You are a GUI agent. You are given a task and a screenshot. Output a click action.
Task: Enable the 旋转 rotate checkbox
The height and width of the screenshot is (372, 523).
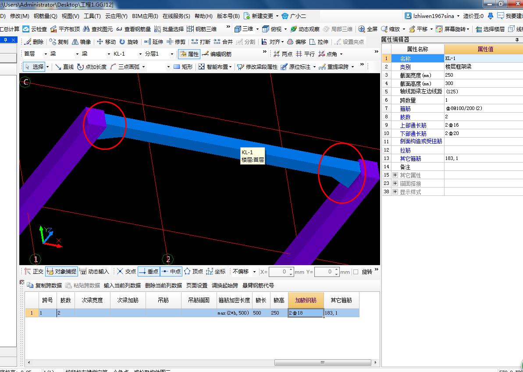pos(356,272)
